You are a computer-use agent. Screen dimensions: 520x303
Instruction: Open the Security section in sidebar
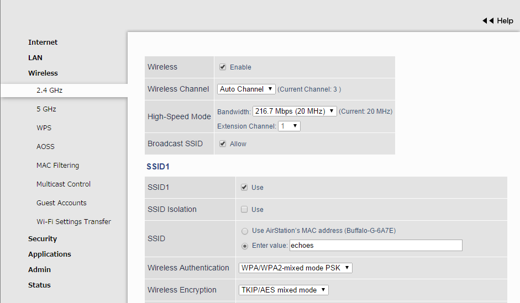tap(43, 238)
